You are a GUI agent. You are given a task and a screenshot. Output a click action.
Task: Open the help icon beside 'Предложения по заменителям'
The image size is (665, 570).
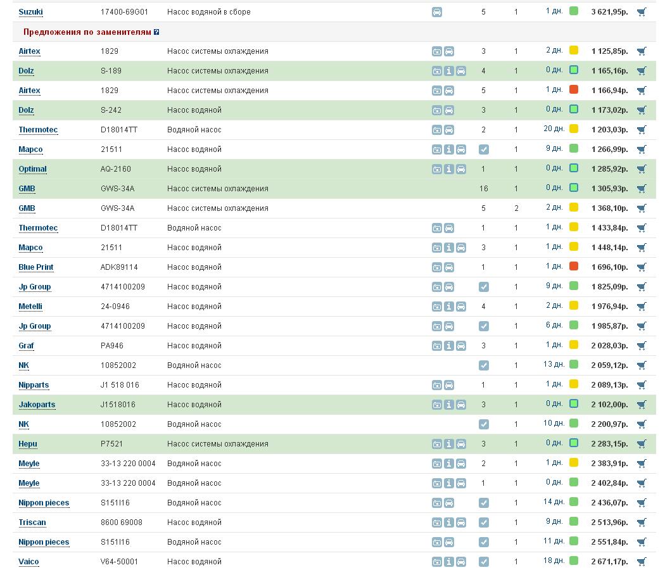point(156,32)
